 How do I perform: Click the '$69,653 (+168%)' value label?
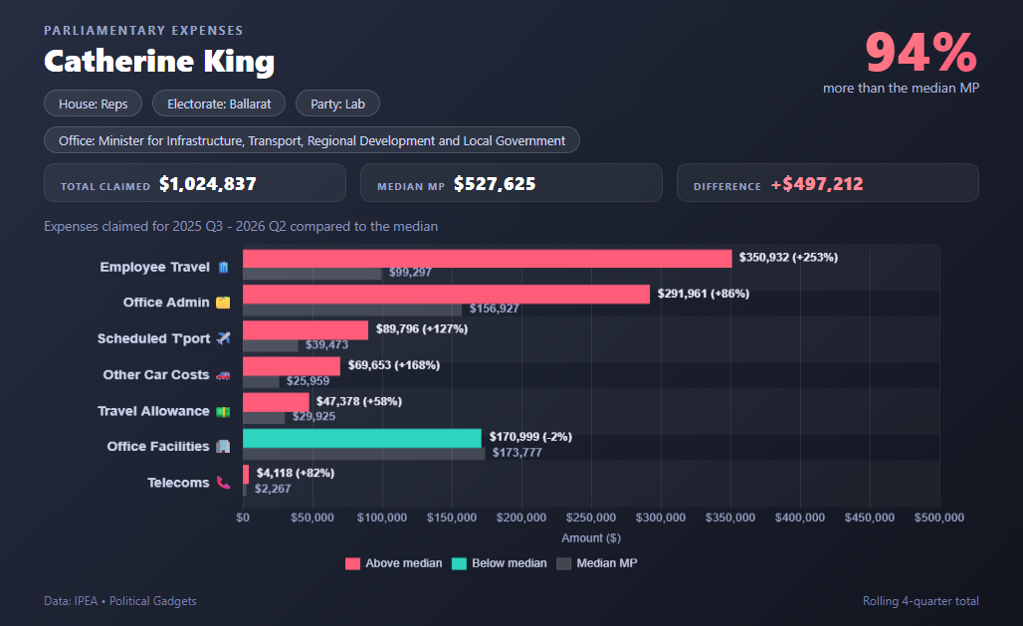click(393, 365)
